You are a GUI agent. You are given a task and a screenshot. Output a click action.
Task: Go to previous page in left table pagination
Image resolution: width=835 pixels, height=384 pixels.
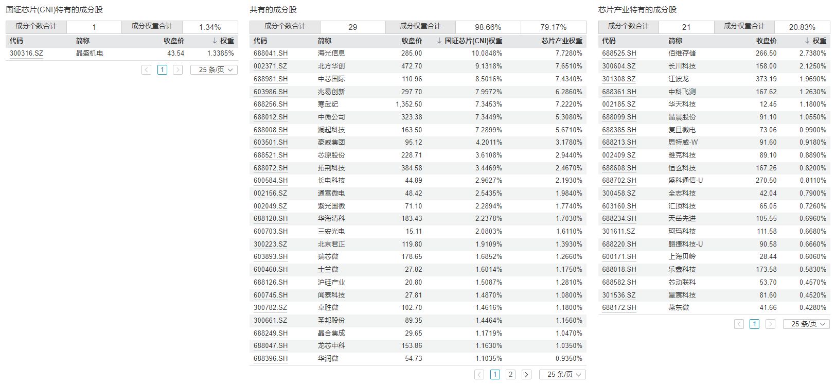pyautogui.click(x=147, y=69)
